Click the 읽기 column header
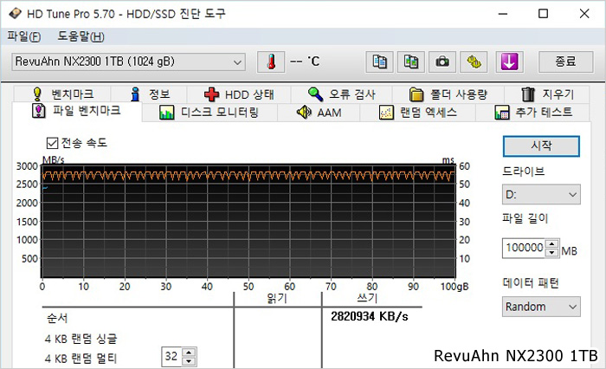The width and height of the screenshot is (606, 369). tap(277, 298)
